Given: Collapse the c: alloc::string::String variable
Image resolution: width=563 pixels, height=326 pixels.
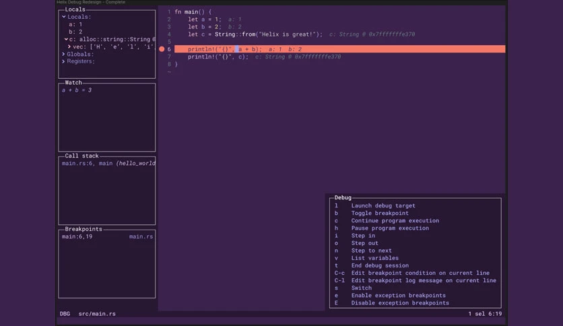Looking at the screenshot, I should point(66,40).
